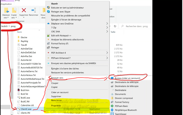Click the Copier vers dropdown arrow
The width and height of the screenshot is (183, 115).
click(x=16, y=18)
